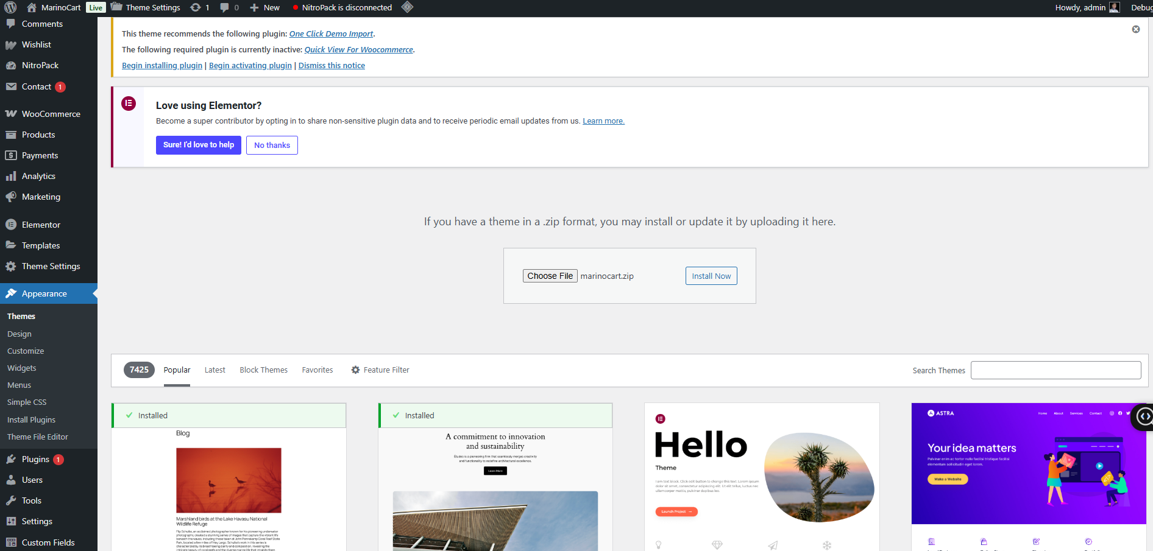Open the Marketing megaphone menu item
Screen dimensions: 1153x551
(x=41, y=197)
